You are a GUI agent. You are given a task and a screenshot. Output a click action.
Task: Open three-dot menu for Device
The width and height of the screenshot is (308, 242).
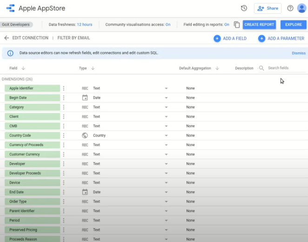tap(64, 182)
